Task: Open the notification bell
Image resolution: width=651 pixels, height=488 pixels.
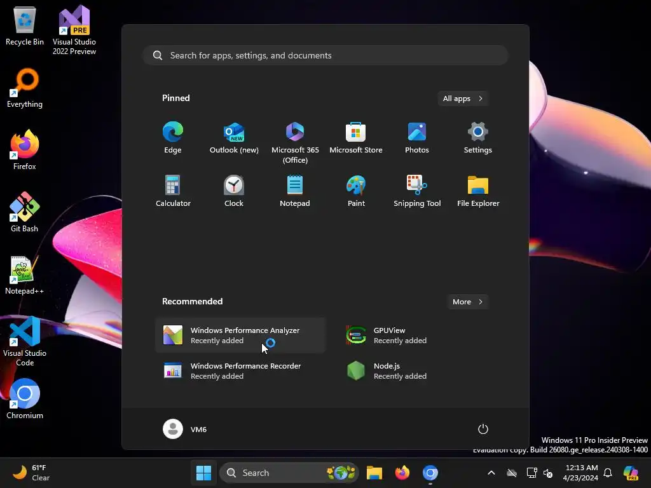Action: (608, 473)
